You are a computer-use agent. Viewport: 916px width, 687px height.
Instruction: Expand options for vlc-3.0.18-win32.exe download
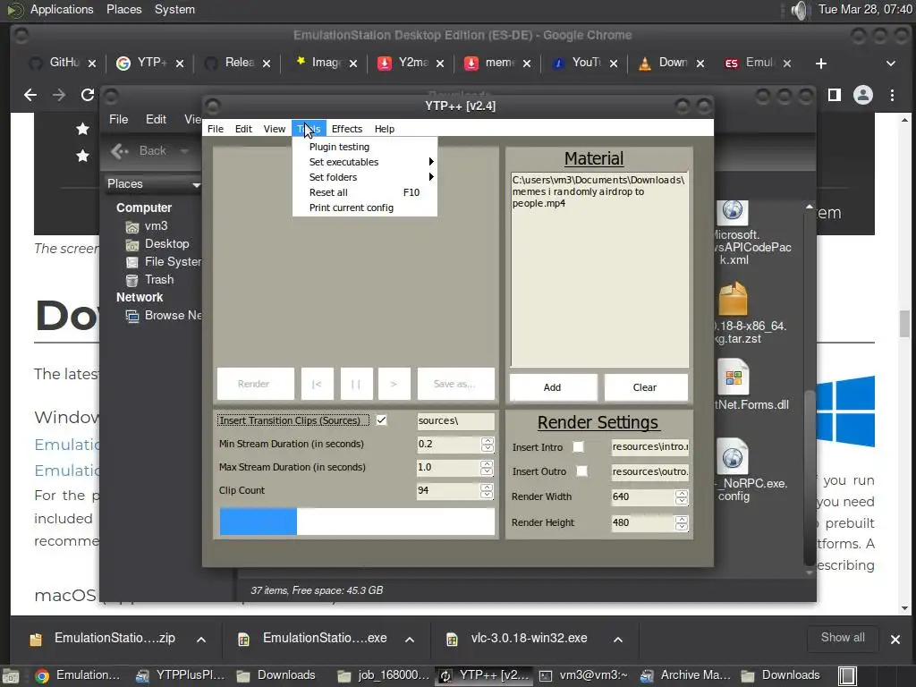click(618, 640)
